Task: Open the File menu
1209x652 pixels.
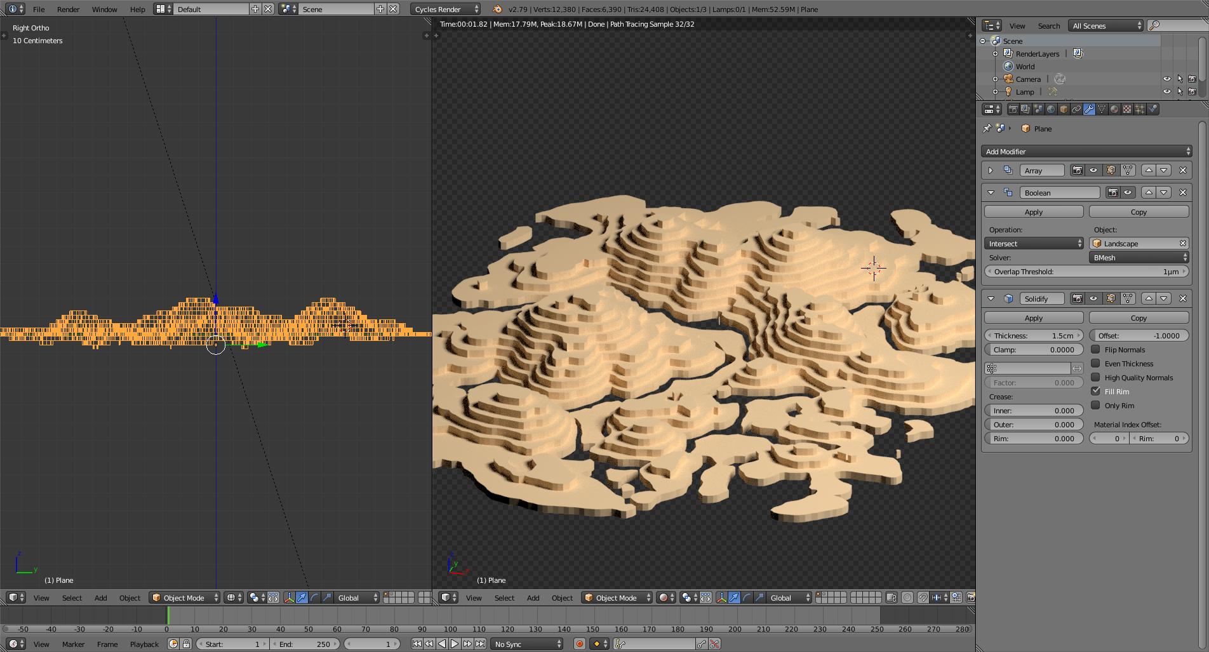Action: click(39, 9)
